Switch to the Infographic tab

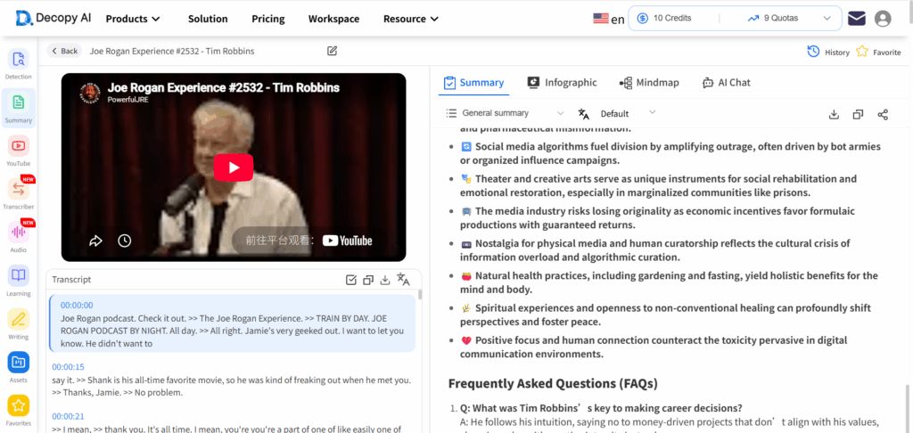point(562,83)
